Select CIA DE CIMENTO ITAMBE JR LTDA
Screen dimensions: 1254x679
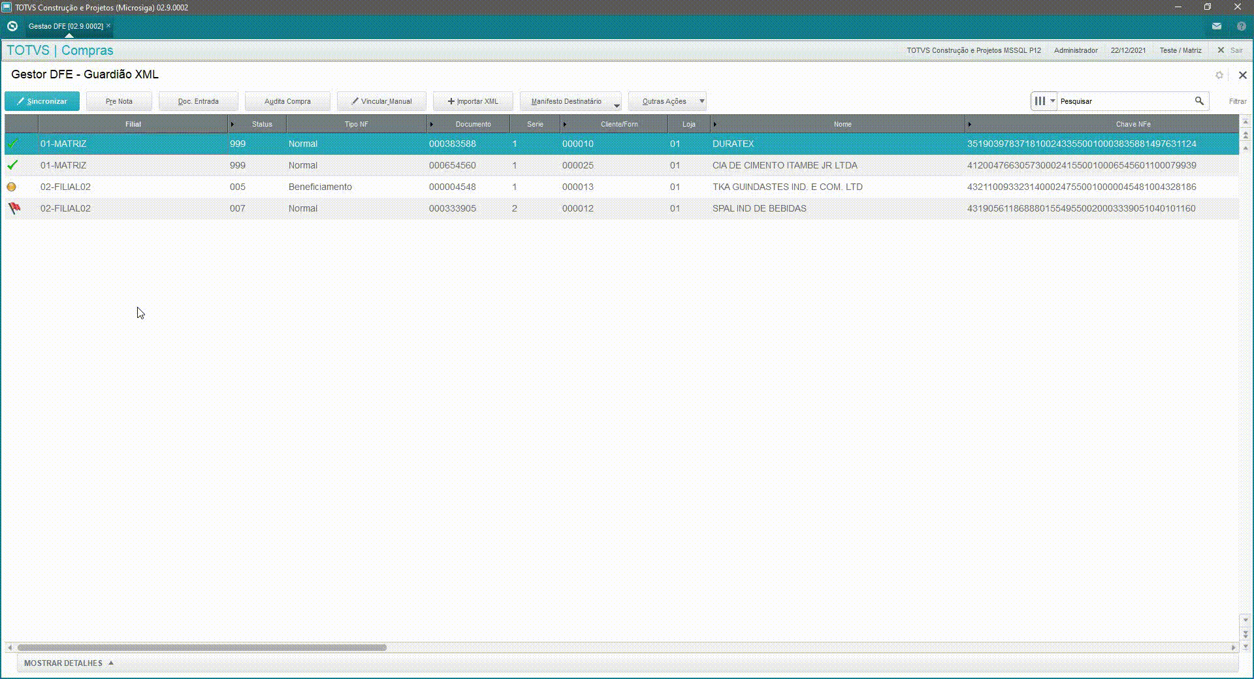[x=784, y=165]
